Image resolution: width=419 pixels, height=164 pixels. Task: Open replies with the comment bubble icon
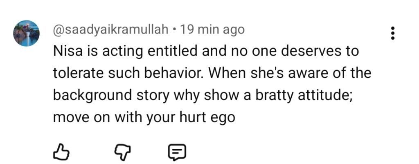[178, 152]
